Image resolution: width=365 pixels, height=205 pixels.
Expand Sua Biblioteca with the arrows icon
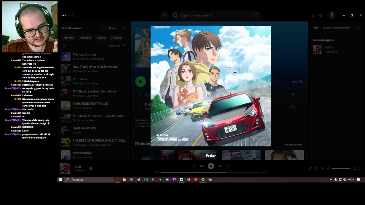tap(123, 28)
